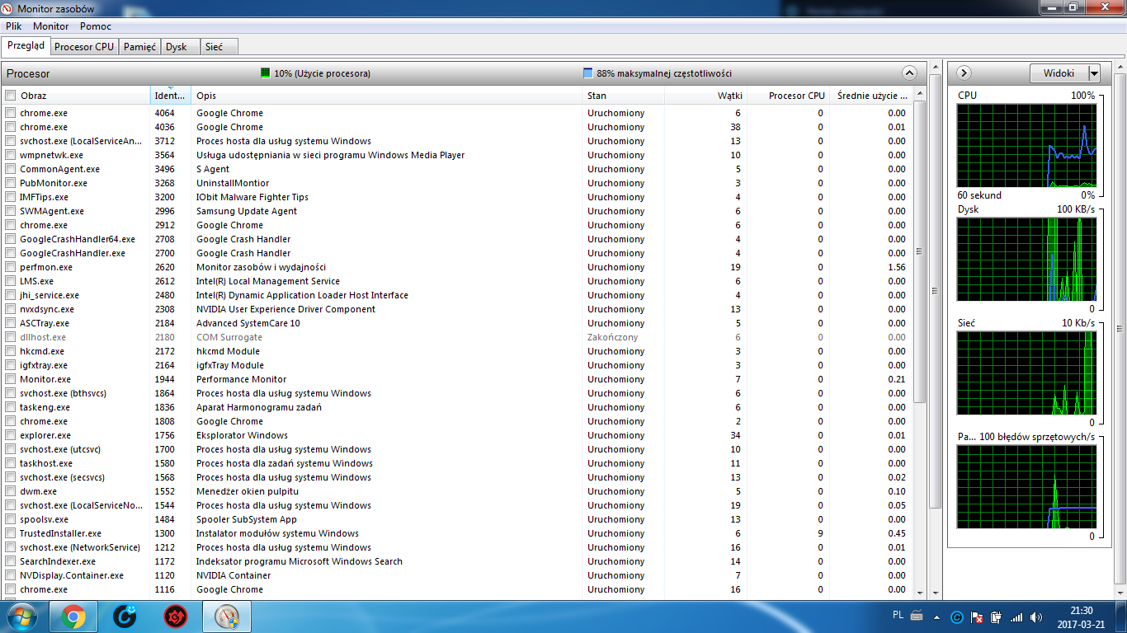Viewport: 1127px width, 633px height.
Task: Click the volume speaker tray icon
Action: (1035, 617)
